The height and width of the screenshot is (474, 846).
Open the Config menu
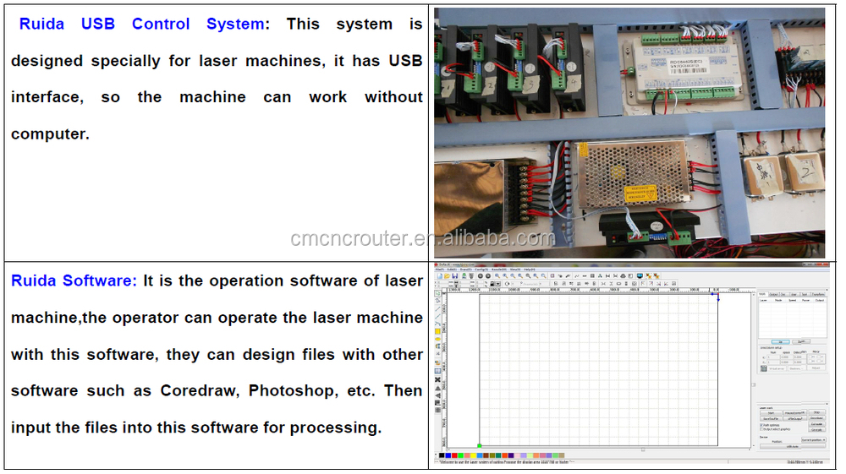click(x=481, y=270)
